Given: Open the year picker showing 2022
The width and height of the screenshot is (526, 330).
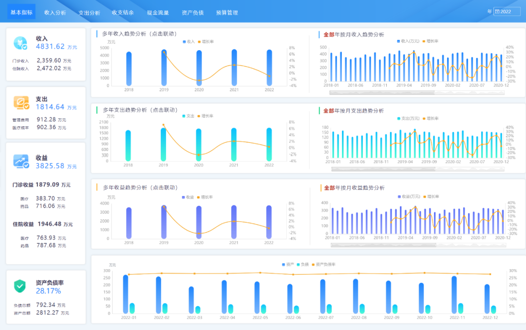Looking at the screenshot, I should (507, 11).
